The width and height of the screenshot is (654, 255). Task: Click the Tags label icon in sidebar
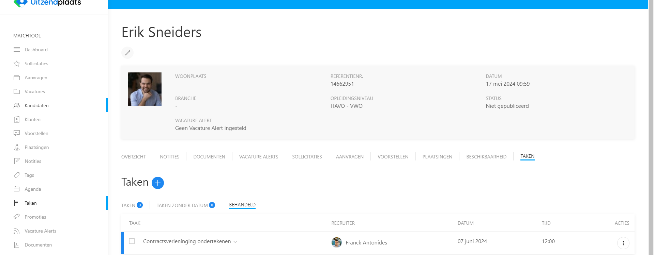pyautogui.click(x=17, y=175)
